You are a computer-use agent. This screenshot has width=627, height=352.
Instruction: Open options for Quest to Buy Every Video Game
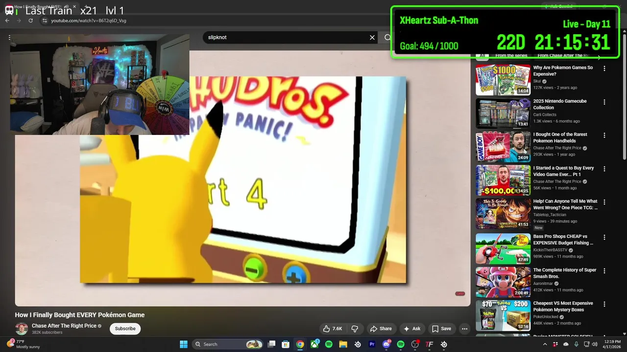604,169
